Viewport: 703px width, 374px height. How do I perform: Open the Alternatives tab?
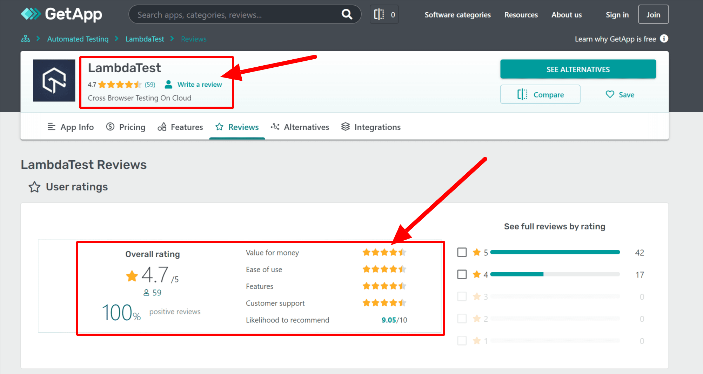click(x=300, y=127)
